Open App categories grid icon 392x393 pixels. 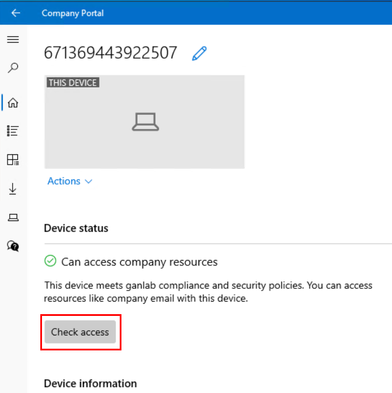tap(13, 159)
